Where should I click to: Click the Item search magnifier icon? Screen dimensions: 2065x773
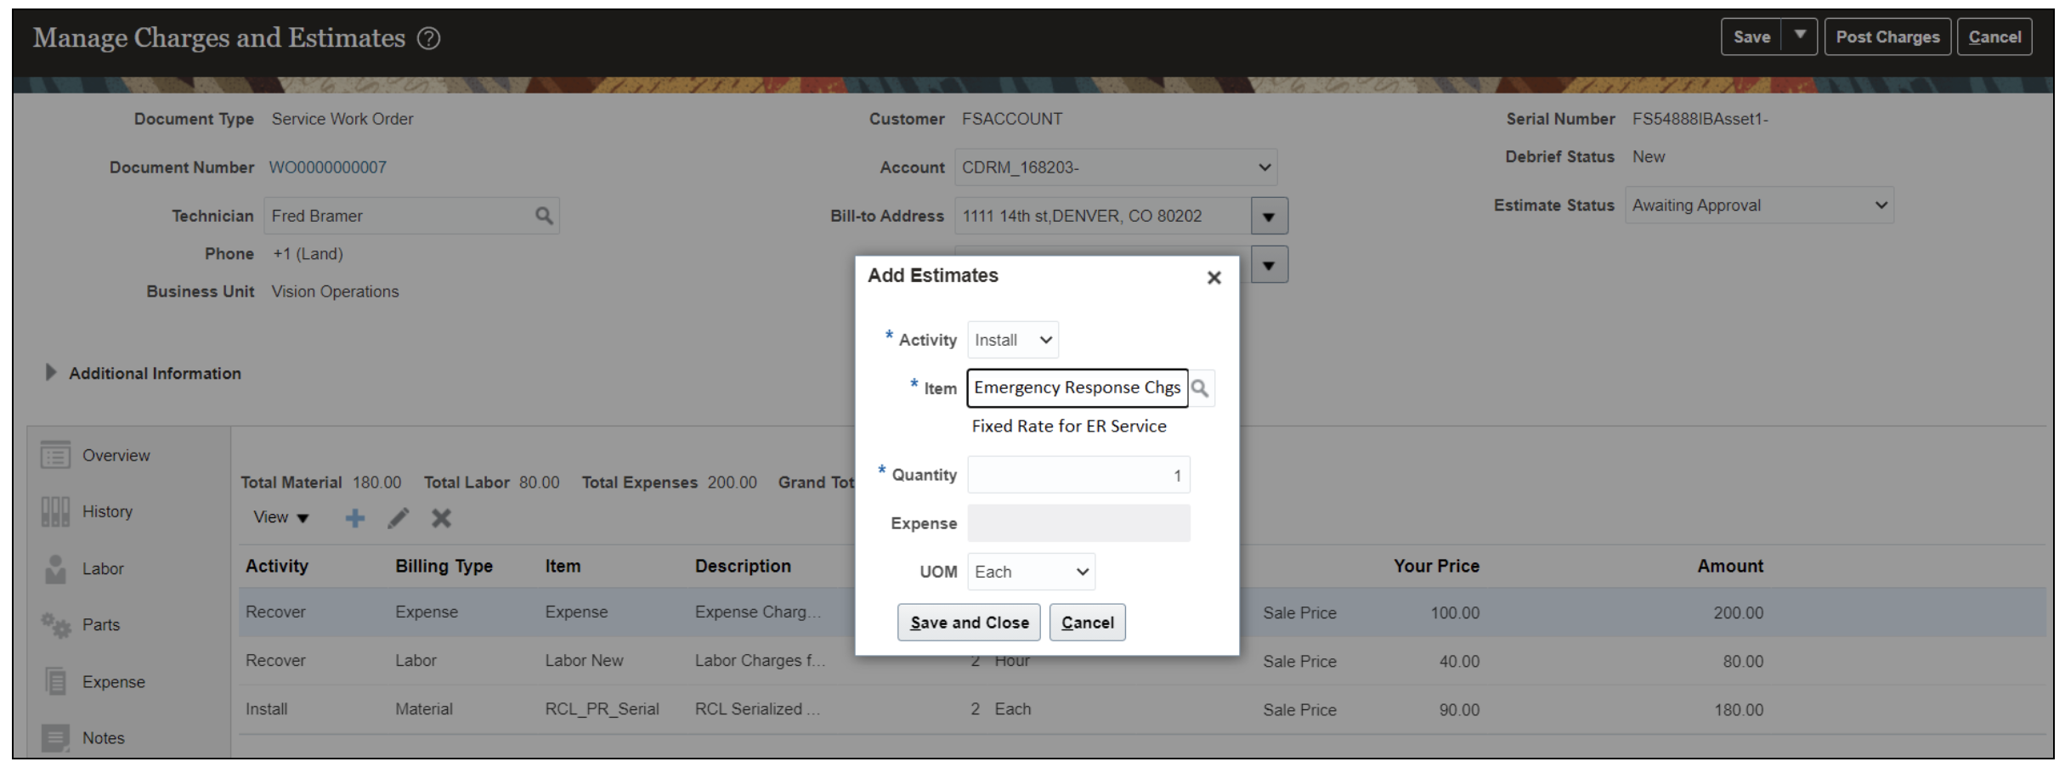tap(1200, 388)
